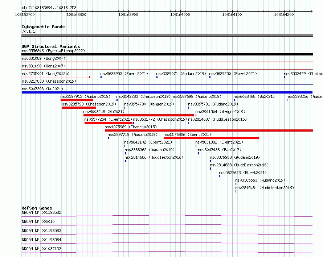Select the red nsv5577254 variant bar
The image size is (323, 257).
[109, 123]
